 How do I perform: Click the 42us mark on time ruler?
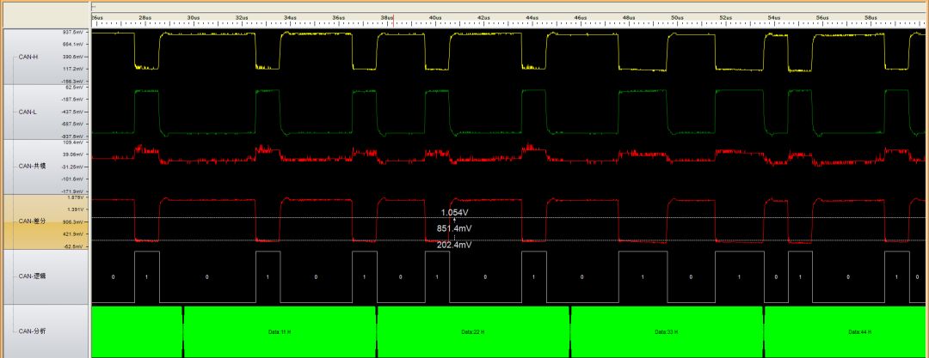click(x=484, y=18)
